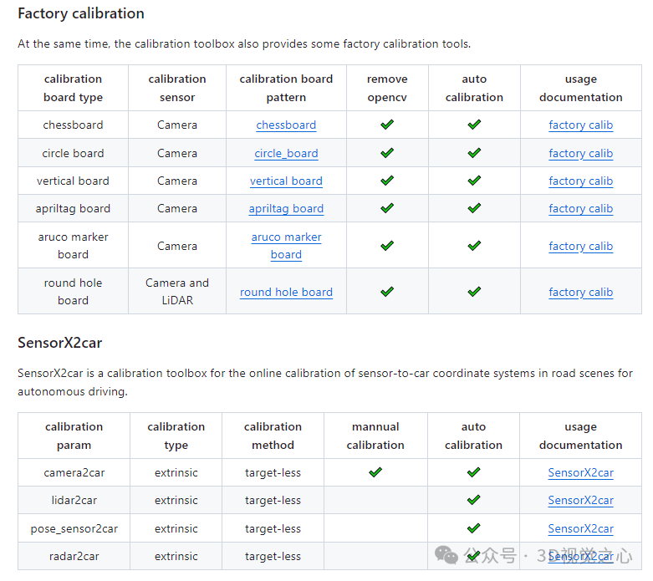Open SensorX2car docs for lidar2car row
Screen dimensions: 653x581
pos(580,501)
